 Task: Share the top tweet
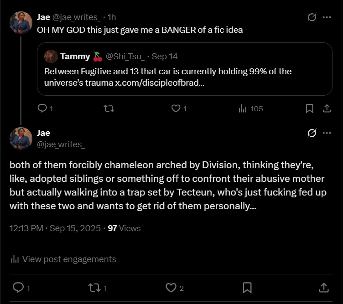(x=327, y=108)
